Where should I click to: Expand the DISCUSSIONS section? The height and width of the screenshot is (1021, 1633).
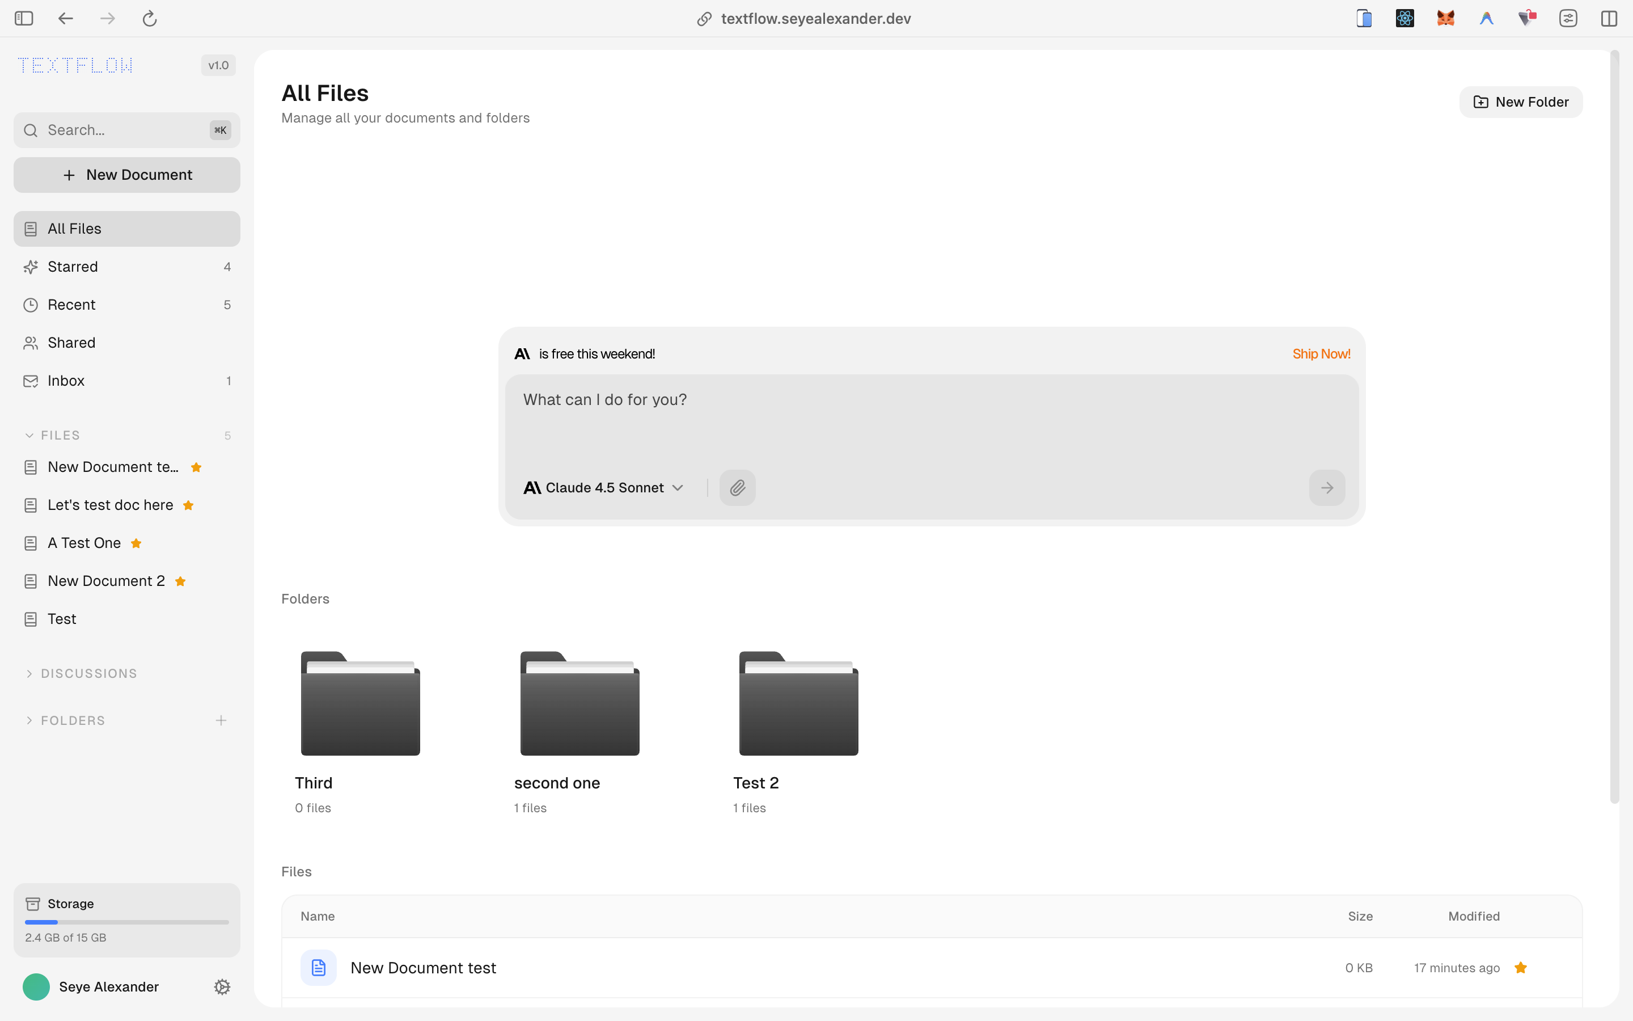pos(29,673)
